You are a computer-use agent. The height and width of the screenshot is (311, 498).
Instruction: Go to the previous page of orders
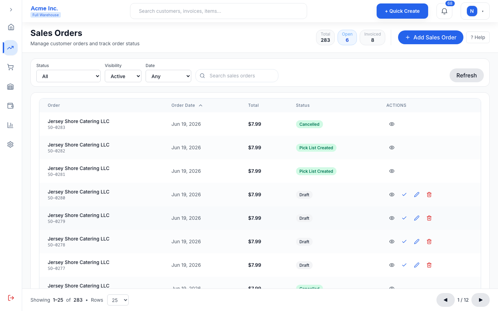pyautogui.click(x=445, y=300)
